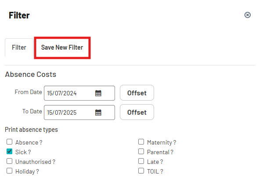Click the Offset button beside From Date
This screenshot has width=259, height=181.
[137, 93]
